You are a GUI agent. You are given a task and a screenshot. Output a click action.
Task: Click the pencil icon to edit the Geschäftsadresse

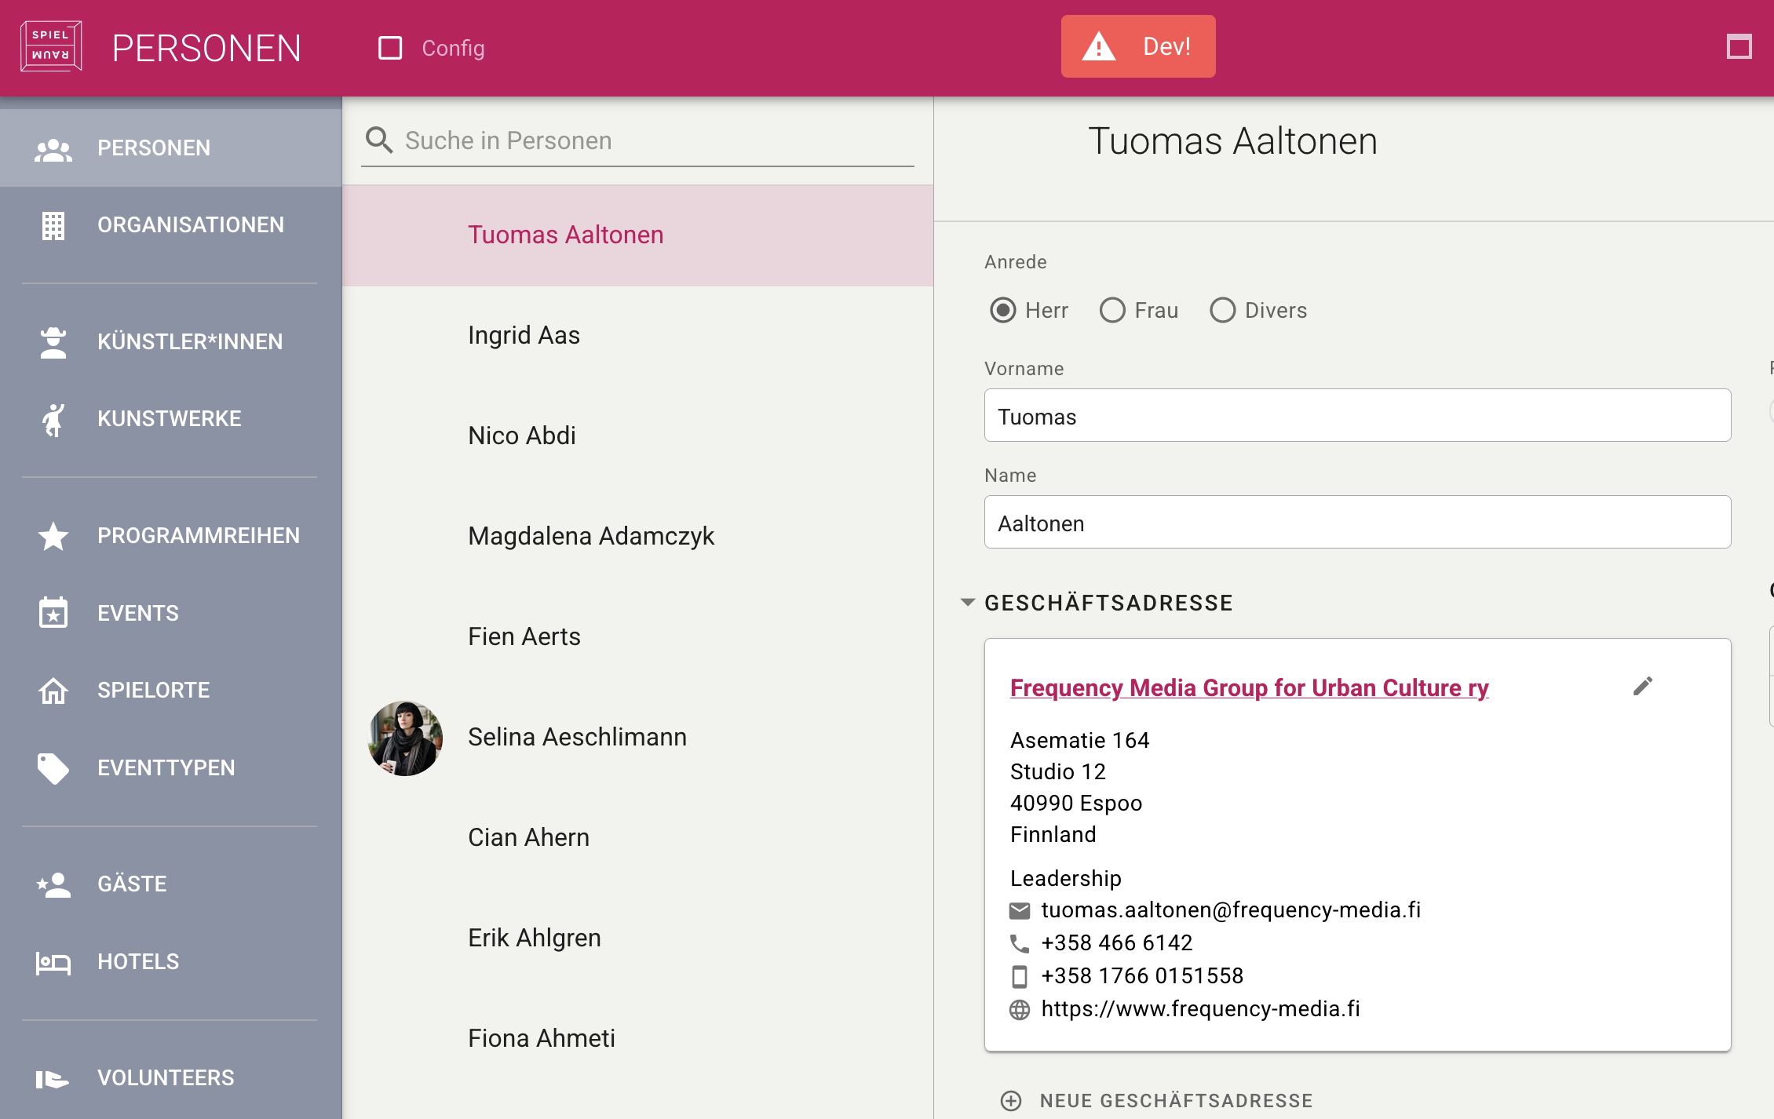(1643, 687)
